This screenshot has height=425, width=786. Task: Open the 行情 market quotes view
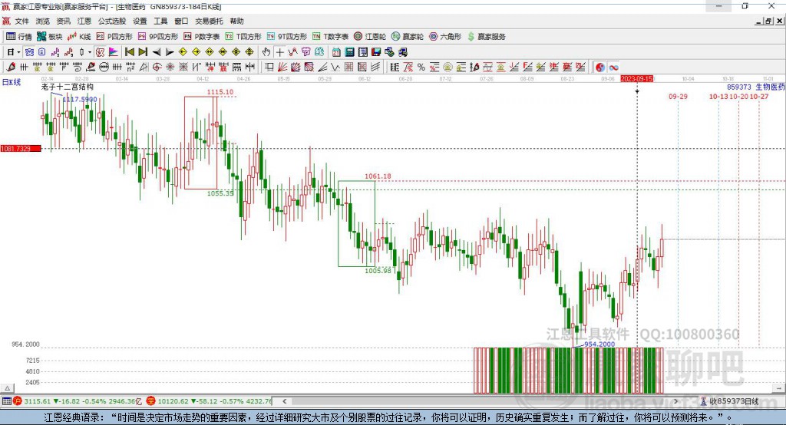(x=18, y=37)
